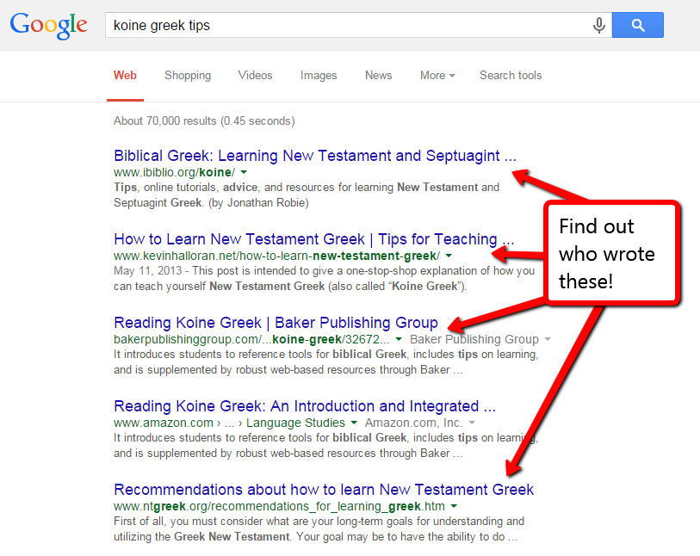700x556 pixels.
Task: Open the News results tab
Action: point(378,76)
